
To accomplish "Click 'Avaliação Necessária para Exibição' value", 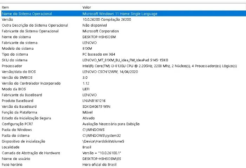I will pos(111,124).
